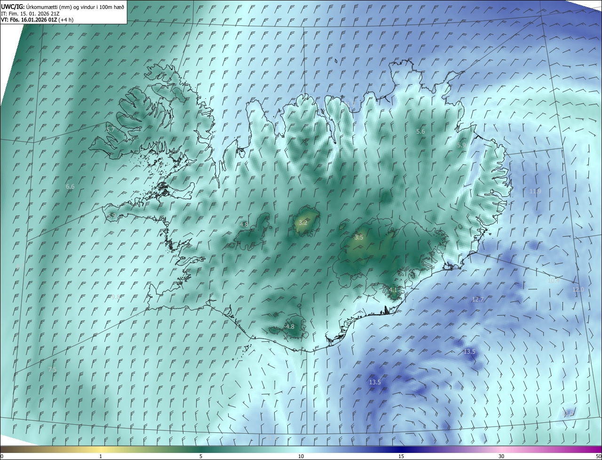Click the faint "9.8" value label
This screenshot has height=460, width=602.
[116, 297]
